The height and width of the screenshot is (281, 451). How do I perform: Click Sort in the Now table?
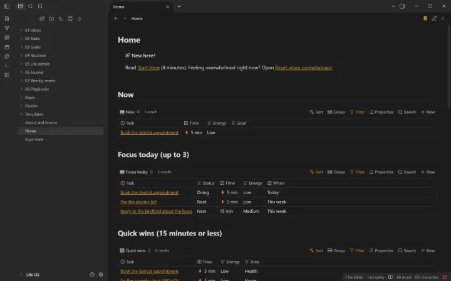point(316,112)
